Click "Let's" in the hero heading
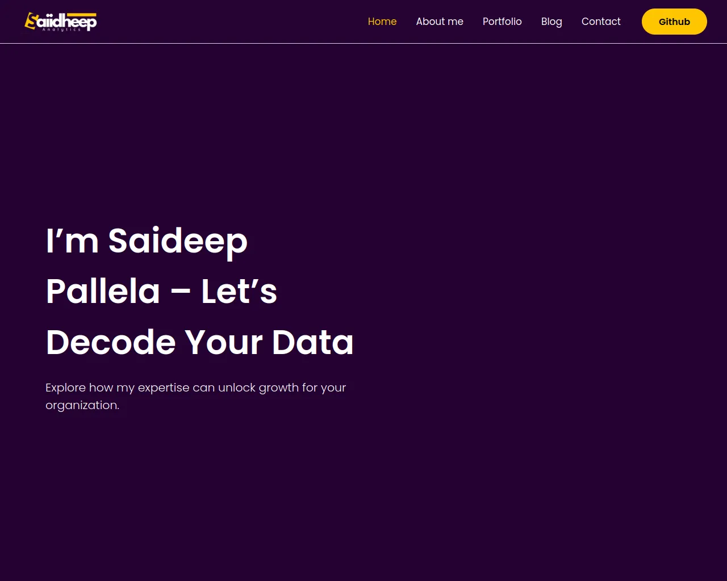Image resolution: width=727 pixels, height=581 pixels. click(x=239, y=292)
